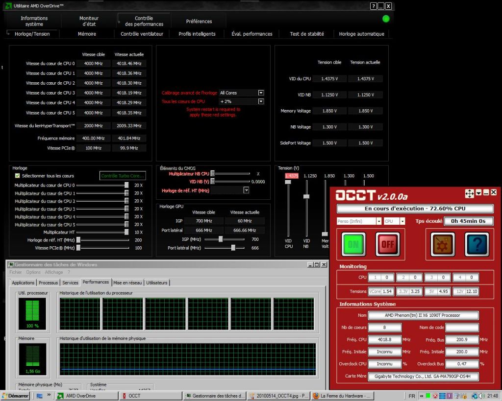The height and width of the screenshot is (401, 502).
Task: Click Vitesse PCIe (MHz) slider handle
Action: tap(78, 248)
